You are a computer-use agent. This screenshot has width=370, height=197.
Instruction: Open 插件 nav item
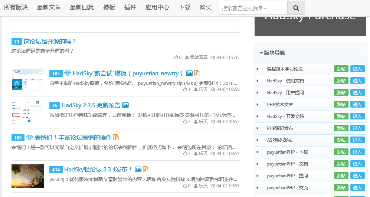(x=130, y=7)
